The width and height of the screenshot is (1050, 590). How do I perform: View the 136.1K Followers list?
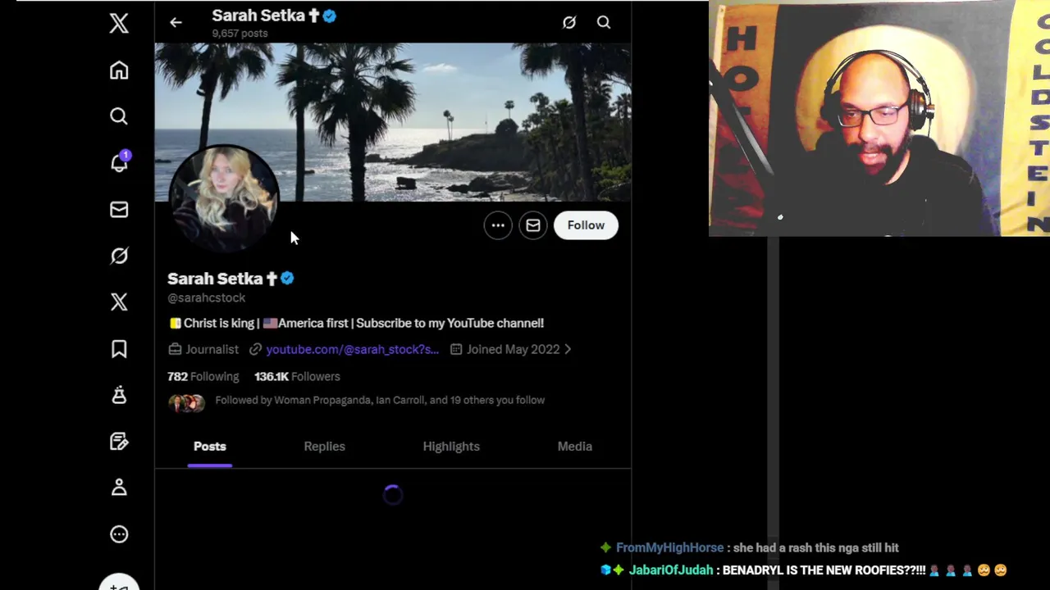[297, 376]
